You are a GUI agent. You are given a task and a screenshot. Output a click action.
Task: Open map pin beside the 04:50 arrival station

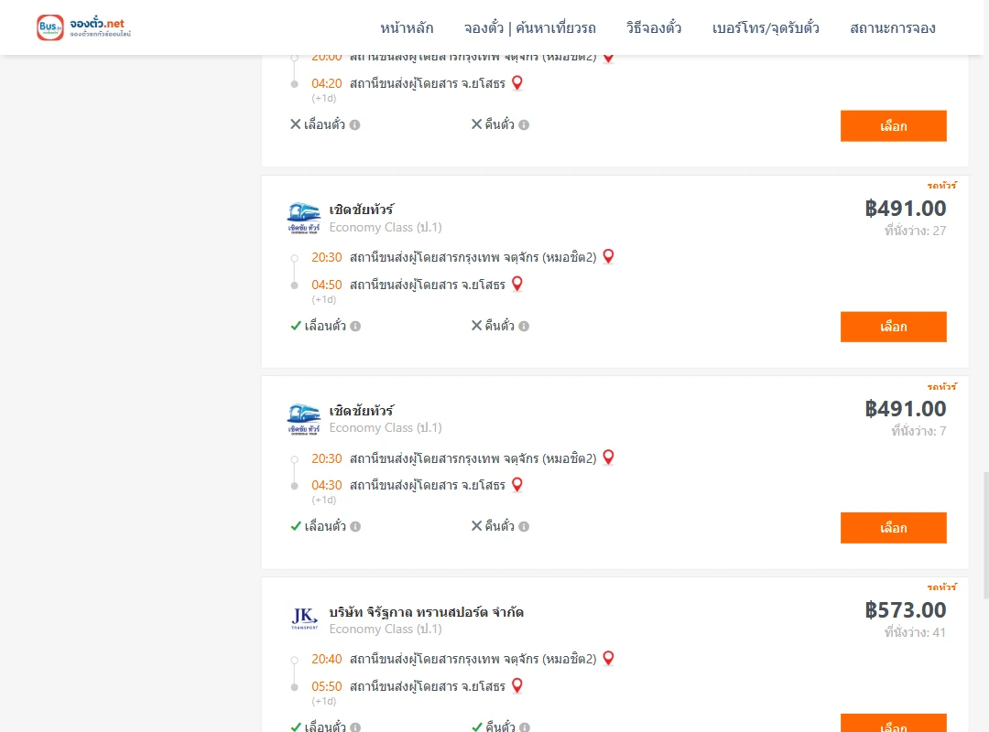pyautogui.click(x=517, y=285)
